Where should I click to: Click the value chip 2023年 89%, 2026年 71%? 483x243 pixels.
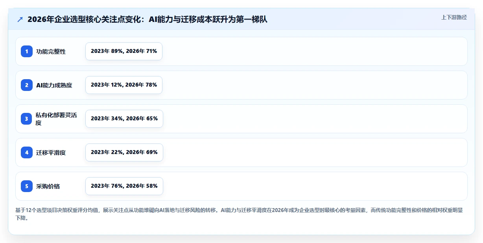(x=124, y=51)
